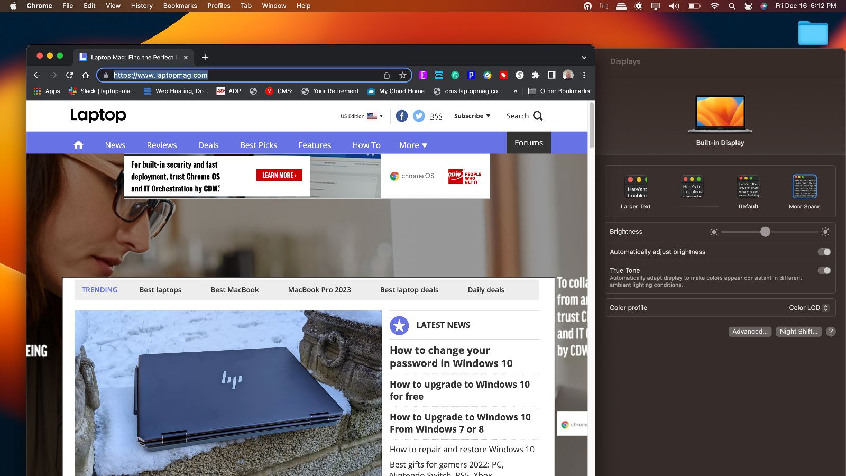Viewport: 846px width, 476px height.
Task: Open the Chrome Extensions puzzle piece menu
Action: click(536, 75)
